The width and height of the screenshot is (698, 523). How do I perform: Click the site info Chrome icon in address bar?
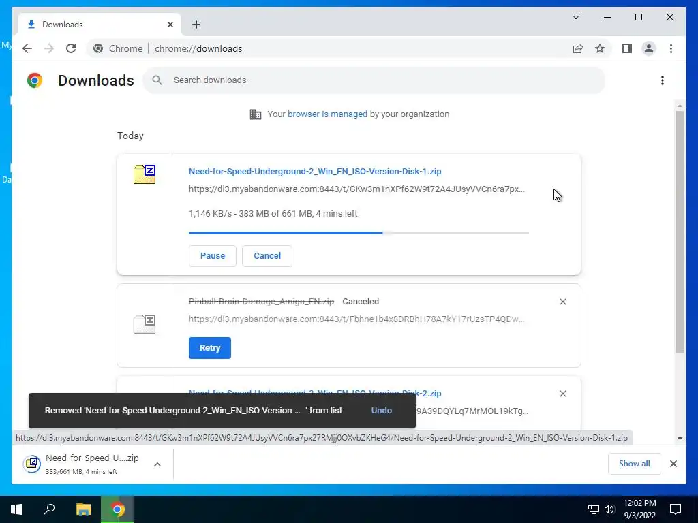(x=98, y=48)
